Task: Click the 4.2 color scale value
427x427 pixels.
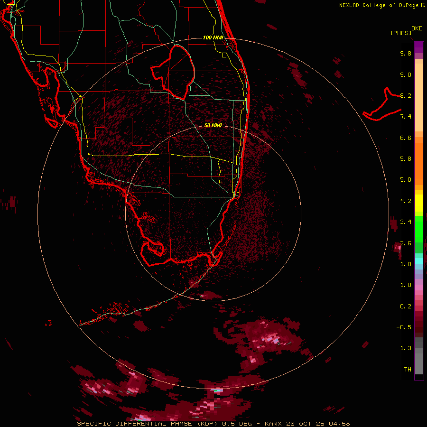Action: point(406,201)
